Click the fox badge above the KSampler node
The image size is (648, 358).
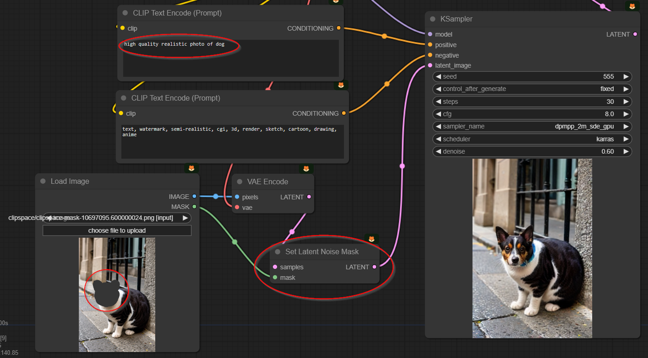click(x=632, y=6)
